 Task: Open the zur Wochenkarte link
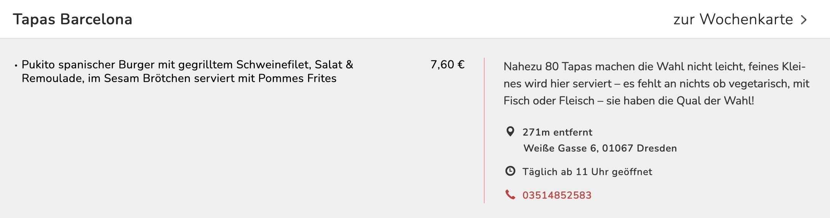click(x=733, y=19)
